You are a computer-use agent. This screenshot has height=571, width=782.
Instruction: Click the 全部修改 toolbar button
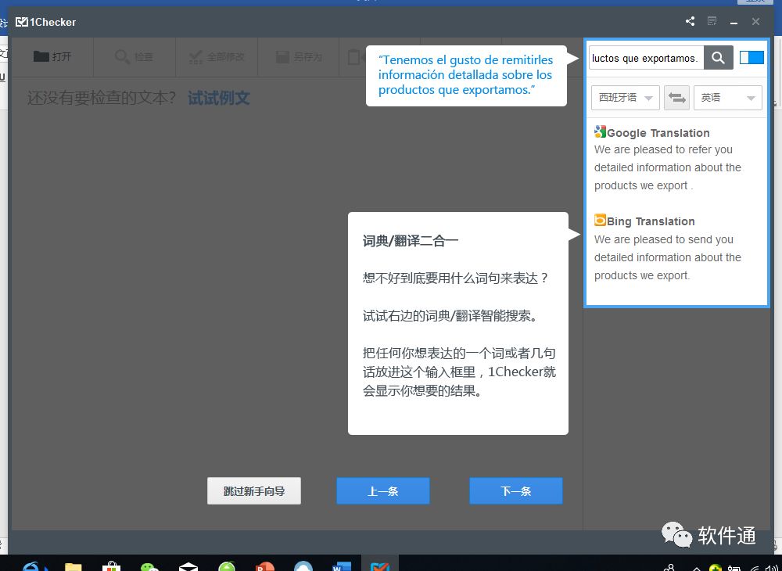coord(217,57)
